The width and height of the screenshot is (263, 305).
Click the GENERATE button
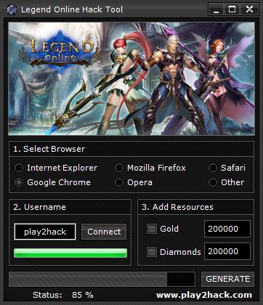click(x=227, y=279)
